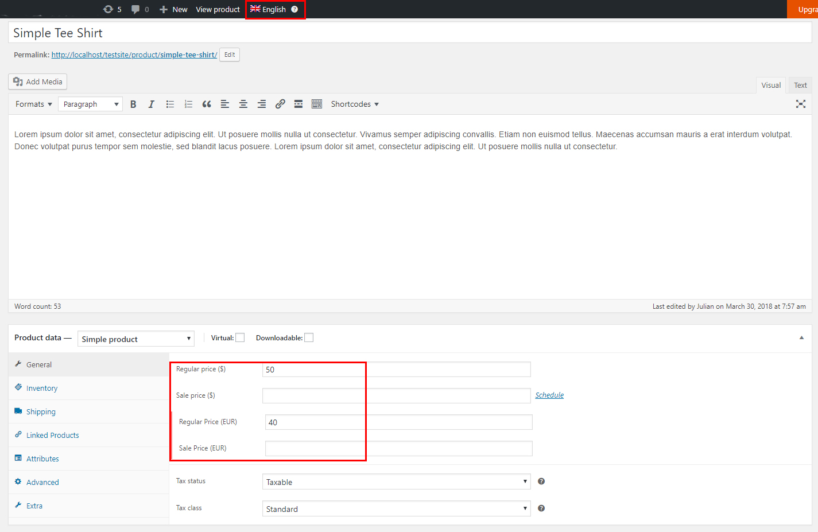Open the simple-tee-shirt permalink
Screen dimensions: 818x532
(134, 55)
